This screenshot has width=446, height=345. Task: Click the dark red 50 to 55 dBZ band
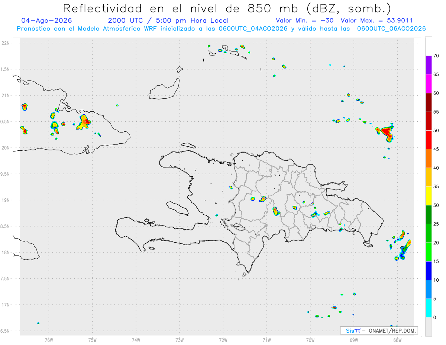pos(429,121)
